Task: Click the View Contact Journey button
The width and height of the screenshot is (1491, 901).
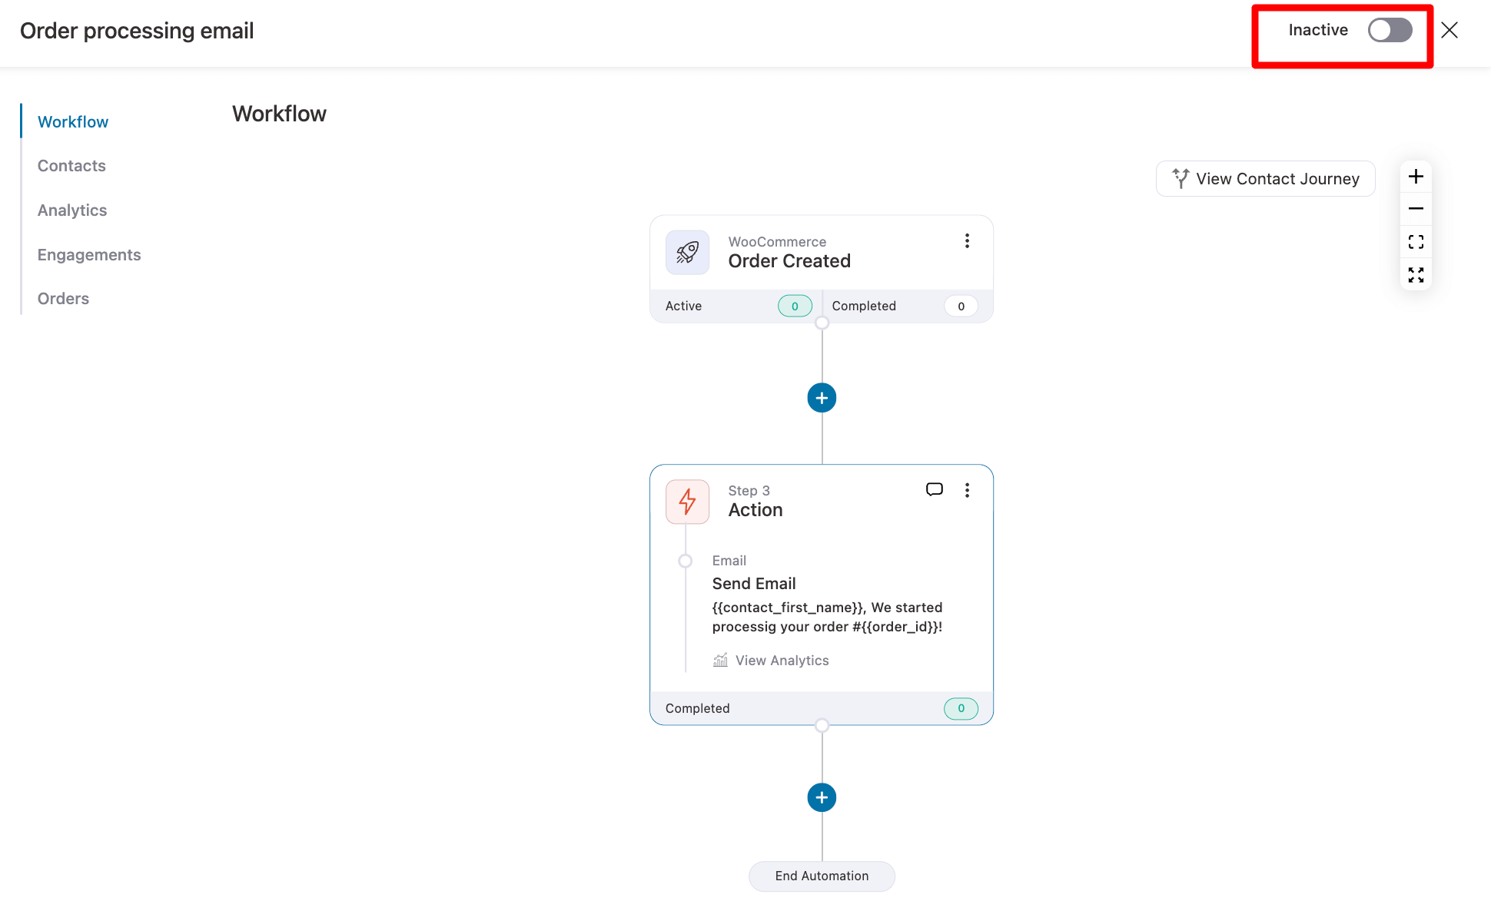Action: [1265, 178]
